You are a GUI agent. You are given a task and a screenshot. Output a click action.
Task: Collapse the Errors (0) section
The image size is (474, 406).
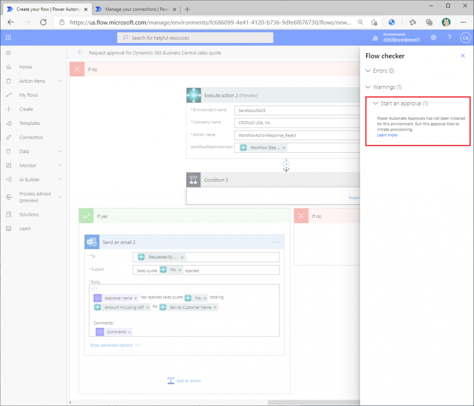[368, 71]
